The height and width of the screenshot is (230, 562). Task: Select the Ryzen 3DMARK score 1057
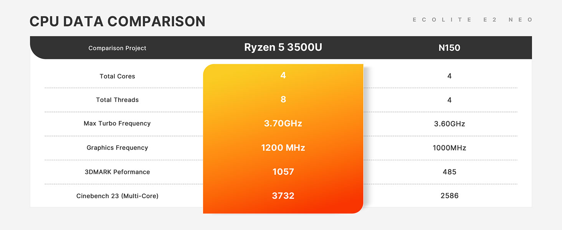[283, 172]
